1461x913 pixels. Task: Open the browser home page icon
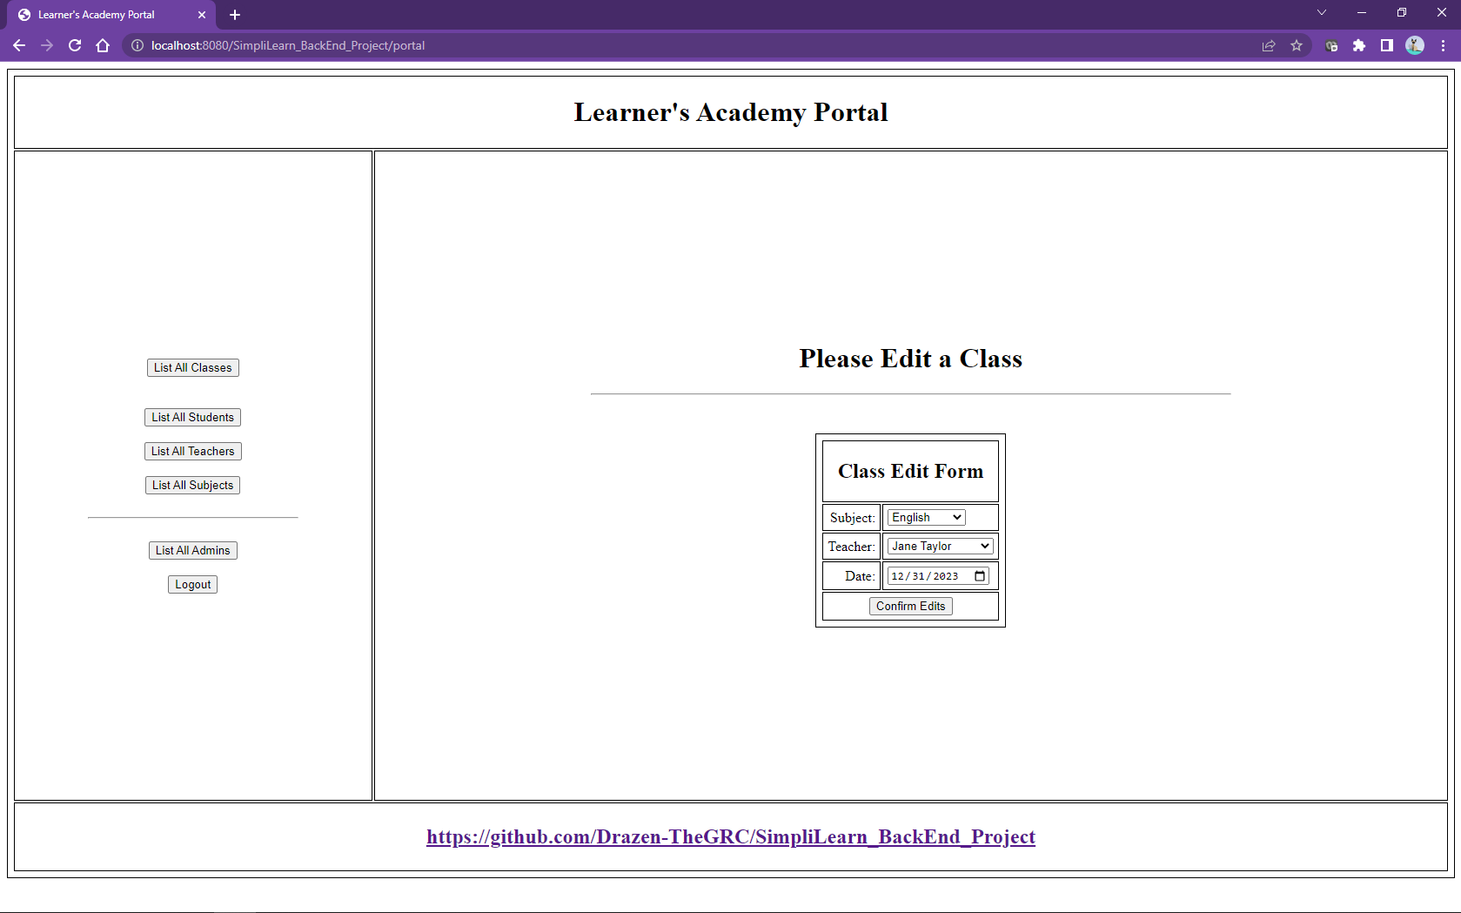pyautogui.click(x=103, y=45)
